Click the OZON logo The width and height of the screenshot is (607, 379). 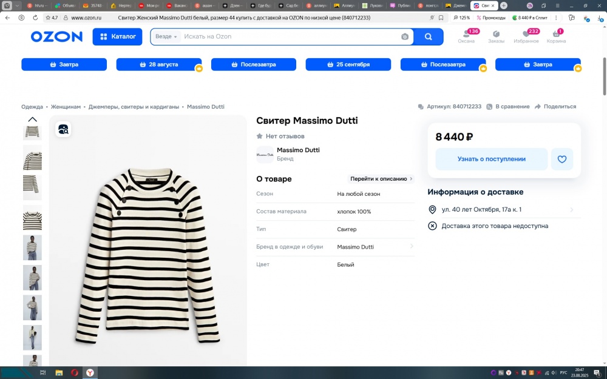tap(56, 37)
